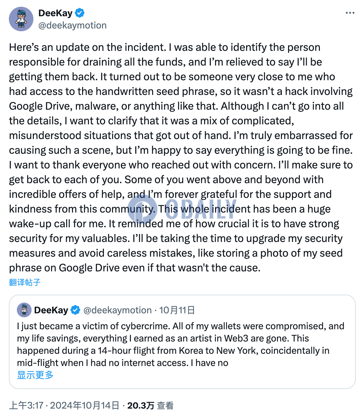
Task: Click the verified badge beside the top DeeKay name
Action: [80, 13]
